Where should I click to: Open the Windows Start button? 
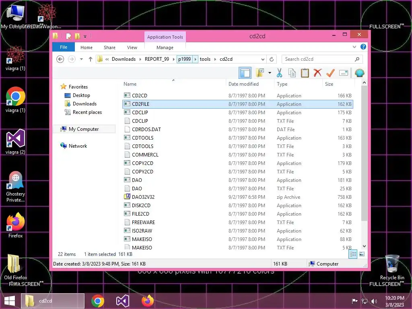(x=10, y=301)
